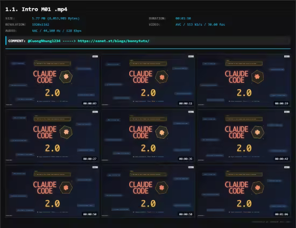The image size is (296, 228).
Task: Click the title '1.1. Intro M01 .mp4'
Action: click(36, 10)
